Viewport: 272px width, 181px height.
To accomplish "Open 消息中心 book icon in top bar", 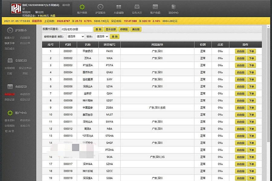I will 173,7.
